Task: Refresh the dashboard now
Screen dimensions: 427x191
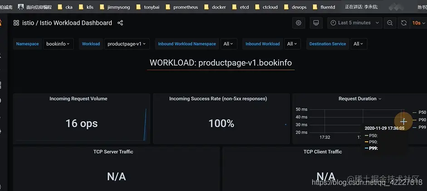Action: 404,23
